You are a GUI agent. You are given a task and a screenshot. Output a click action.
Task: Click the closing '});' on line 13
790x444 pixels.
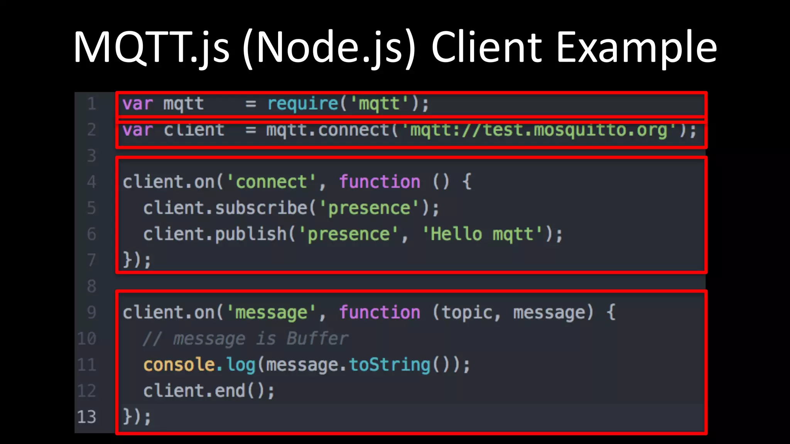[137, 417]
